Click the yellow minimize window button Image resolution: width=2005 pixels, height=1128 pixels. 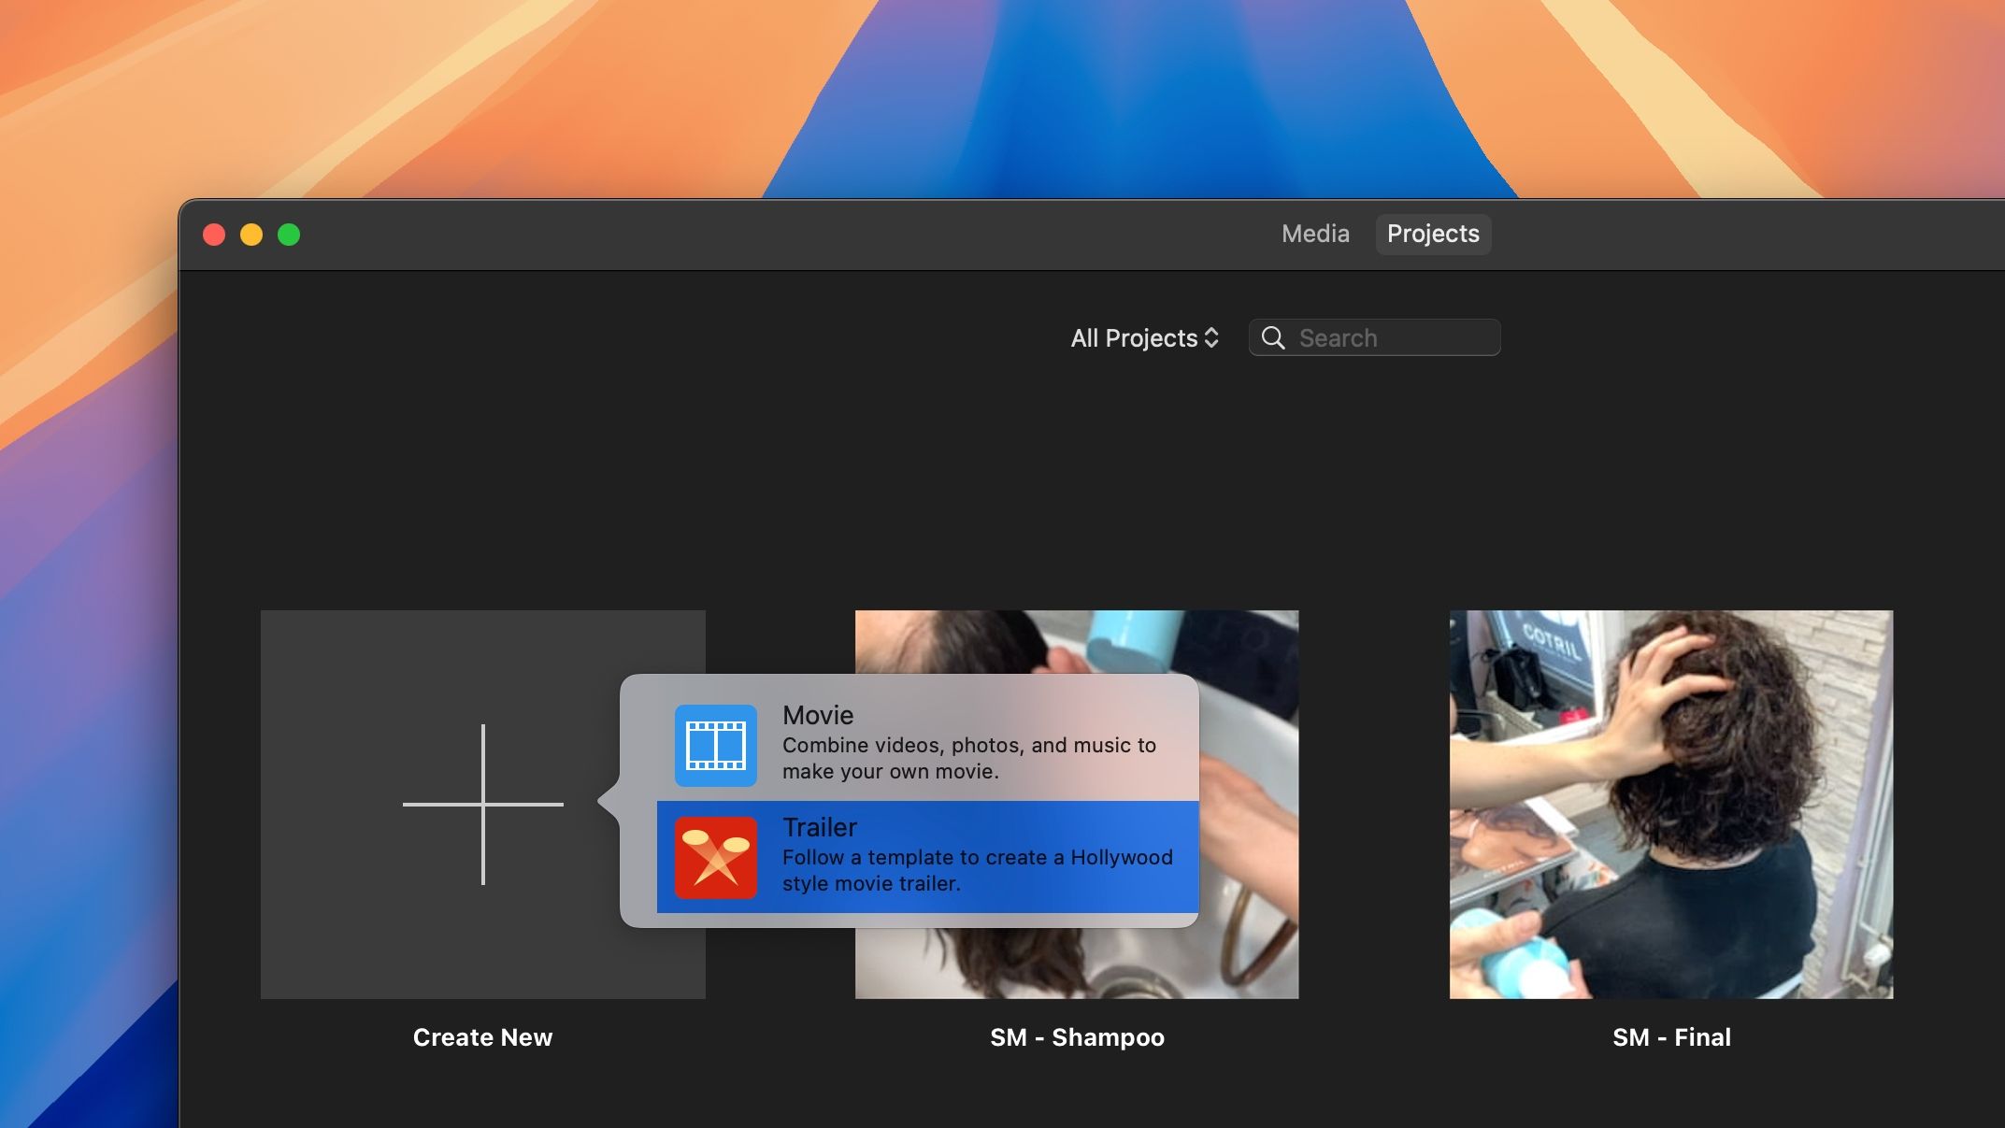(x=251, y=235)
